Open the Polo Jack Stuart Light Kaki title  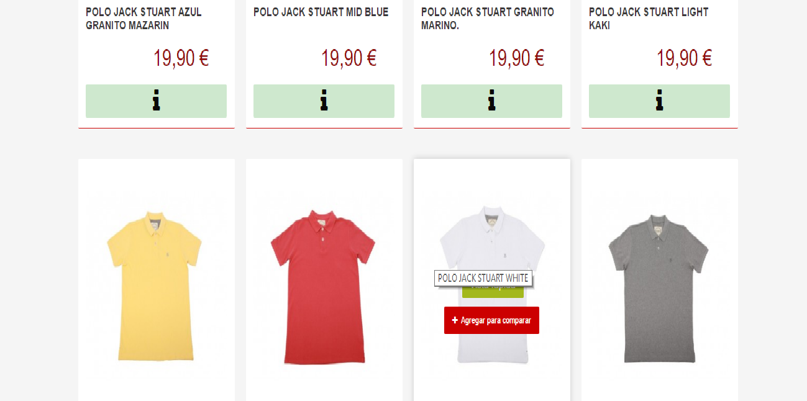649,19
